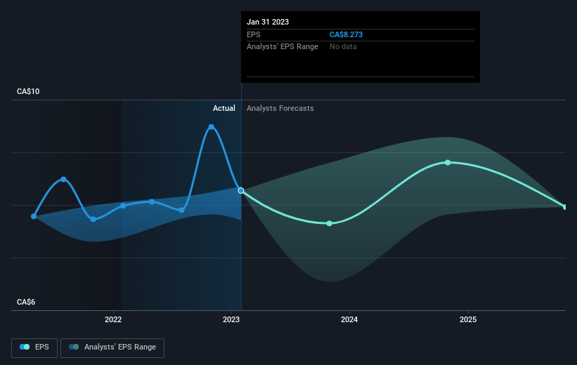Click the 2022 x-axis label
The height and width of the screenshot is (365, 577).
pyautogui.click(x=113, y=319)
